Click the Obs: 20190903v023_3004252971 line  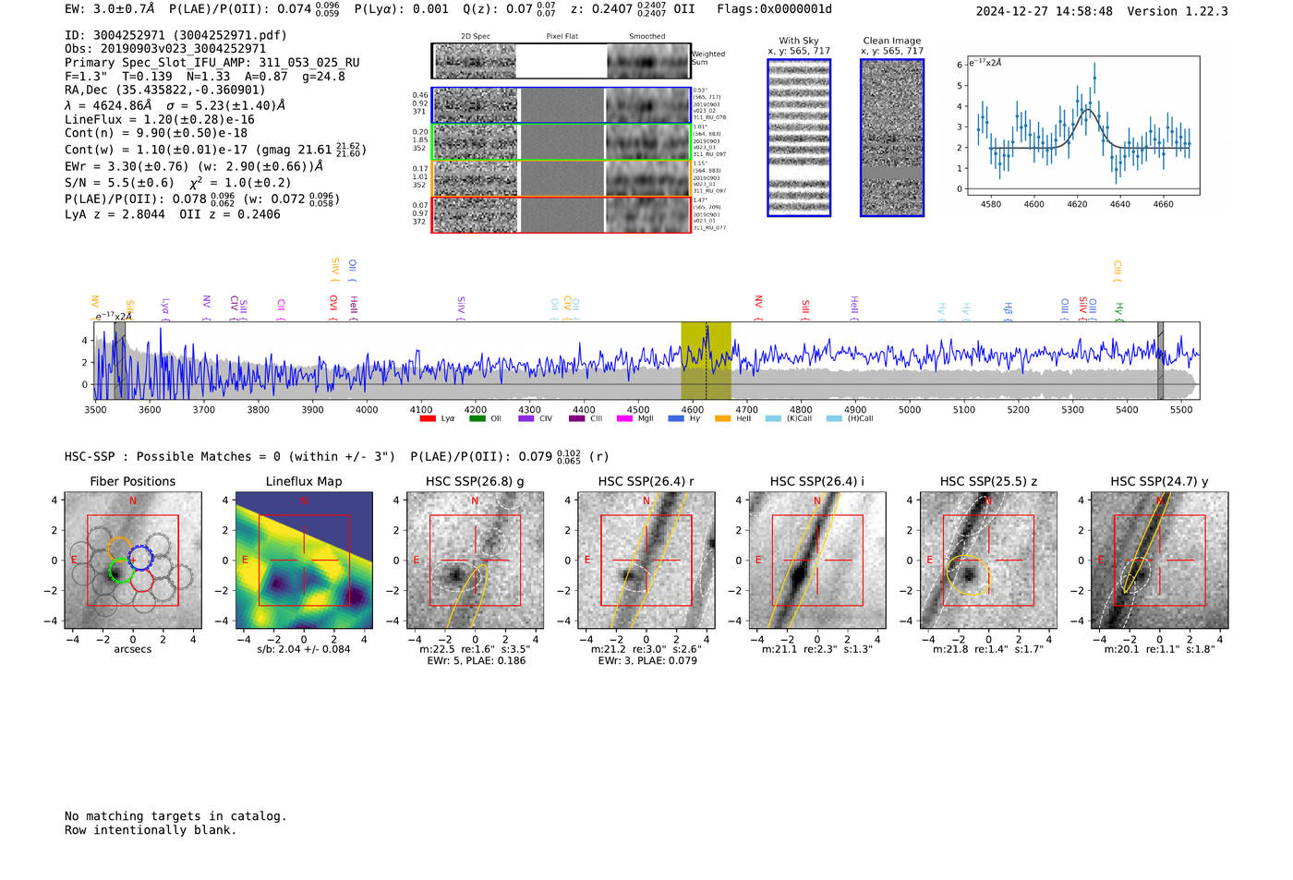coord(165,49)
